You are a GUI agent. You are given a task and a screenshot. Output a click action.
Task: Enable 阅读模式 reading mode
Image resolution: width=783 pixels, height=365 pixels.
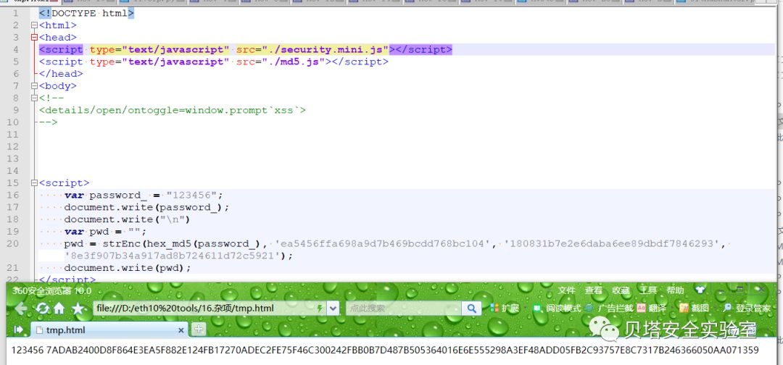click(x=557, y=309)
